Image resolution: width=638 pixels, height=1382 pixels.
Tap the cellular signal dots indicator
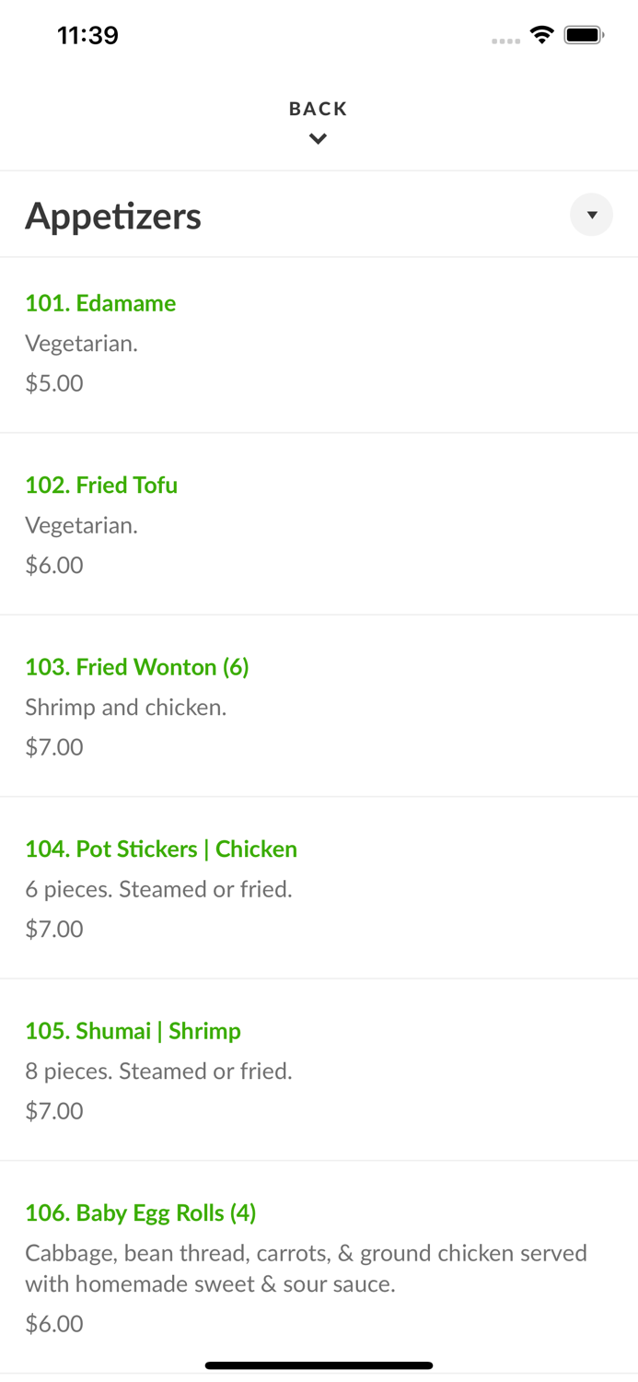[x=505, y=41]
